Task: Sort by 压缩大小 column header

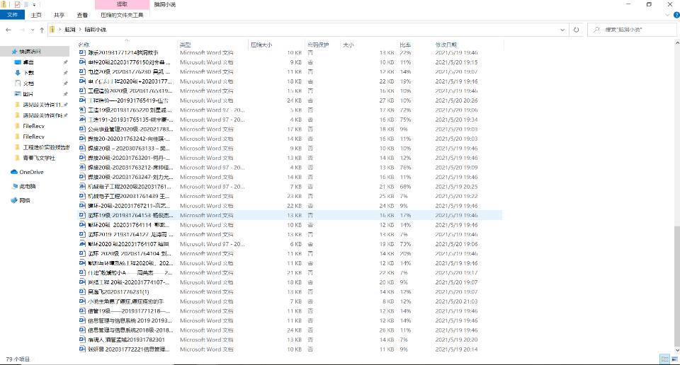Action: [x=261, y=44]
